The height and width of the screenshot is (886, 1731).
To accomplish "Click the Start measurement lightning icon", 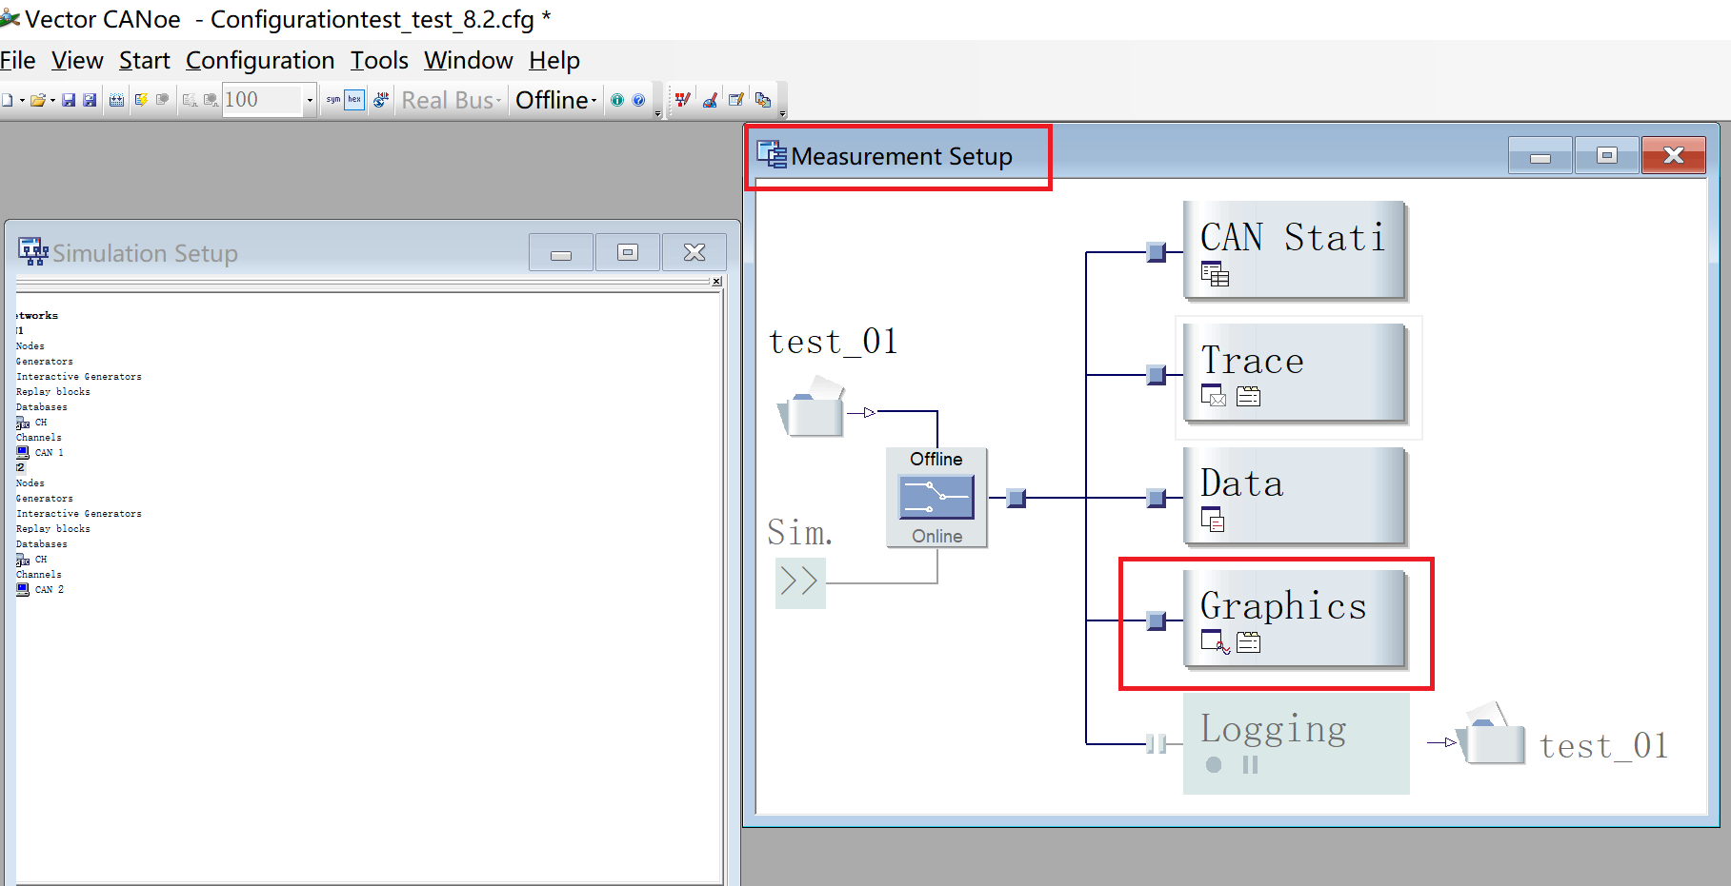I will 141,99.
